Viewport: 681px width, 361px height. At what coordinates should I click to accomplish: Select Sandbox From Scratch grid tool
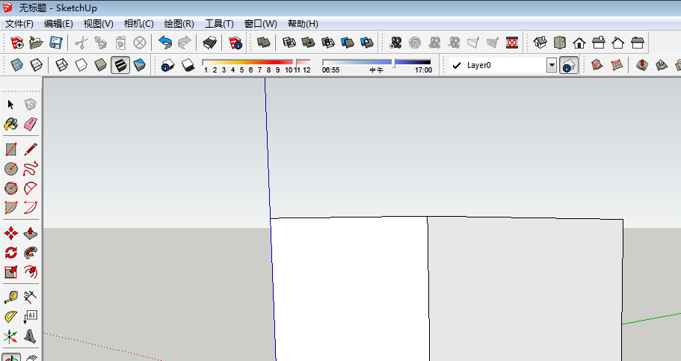click(616, 65)
